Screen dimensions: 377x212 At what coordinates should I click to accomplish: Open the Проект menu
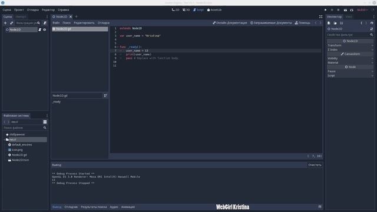[19, 10]
